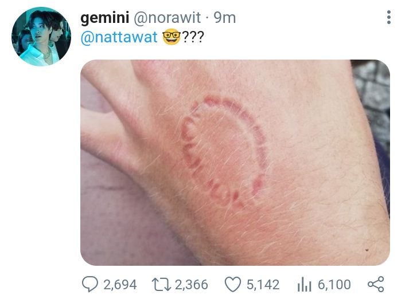Retweet the post using the arrows icon

[x=161, y=285]
